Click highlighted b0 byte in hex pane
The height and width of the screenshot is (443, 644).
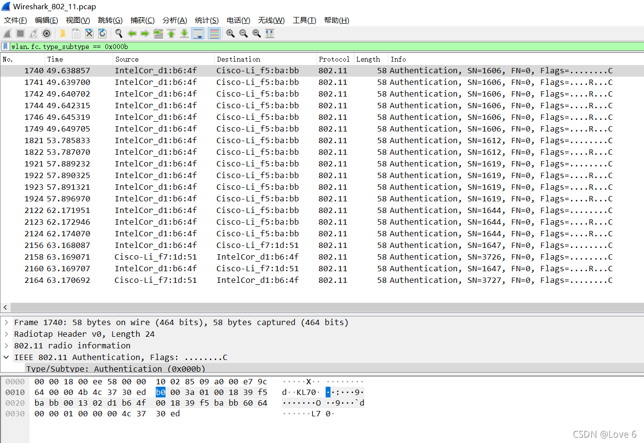coord(161,392)
